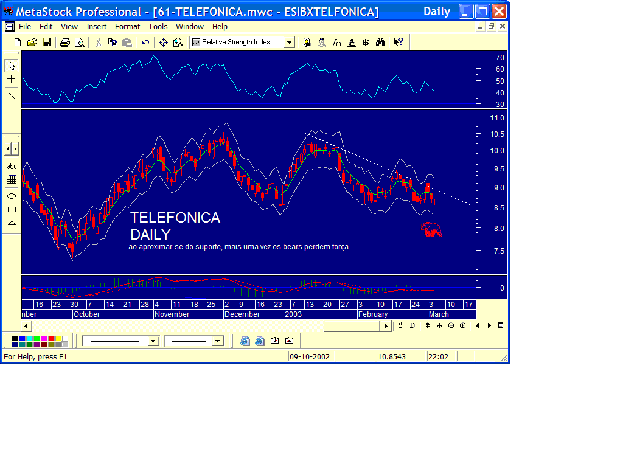Select the diagonal trendline tool
Viewport: 623px width, 467px height.
[x=12, y=95]
